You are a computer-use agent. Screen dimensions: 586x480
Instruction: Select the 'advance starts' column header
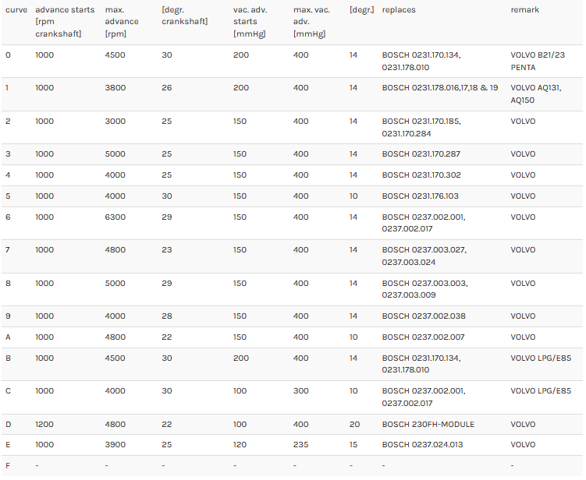[65, 22]
